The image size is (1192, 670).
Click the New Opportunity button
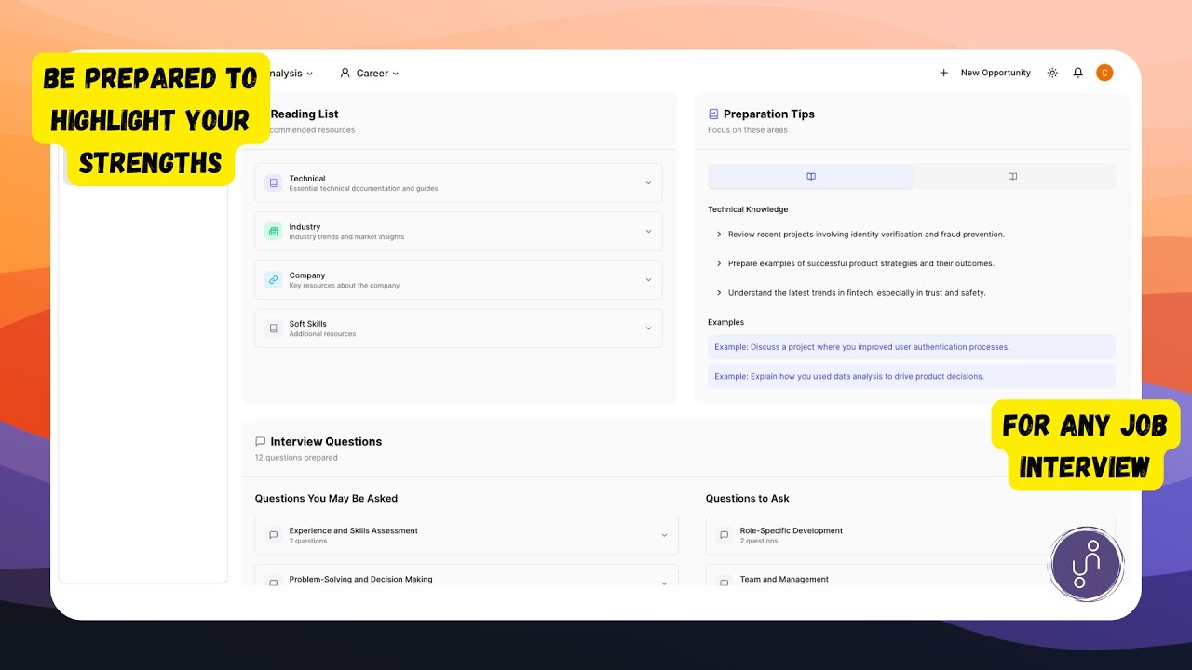tap(985, 73)
